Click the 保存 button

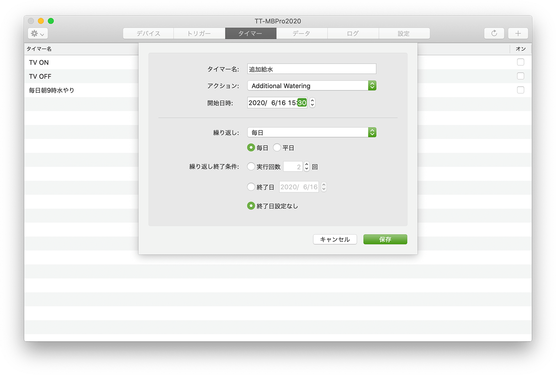click(x=385, y=239)
